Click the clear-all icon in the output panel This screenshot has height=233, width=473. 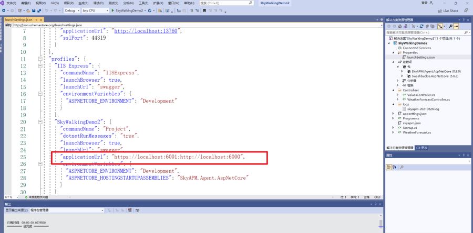point(130,210)
